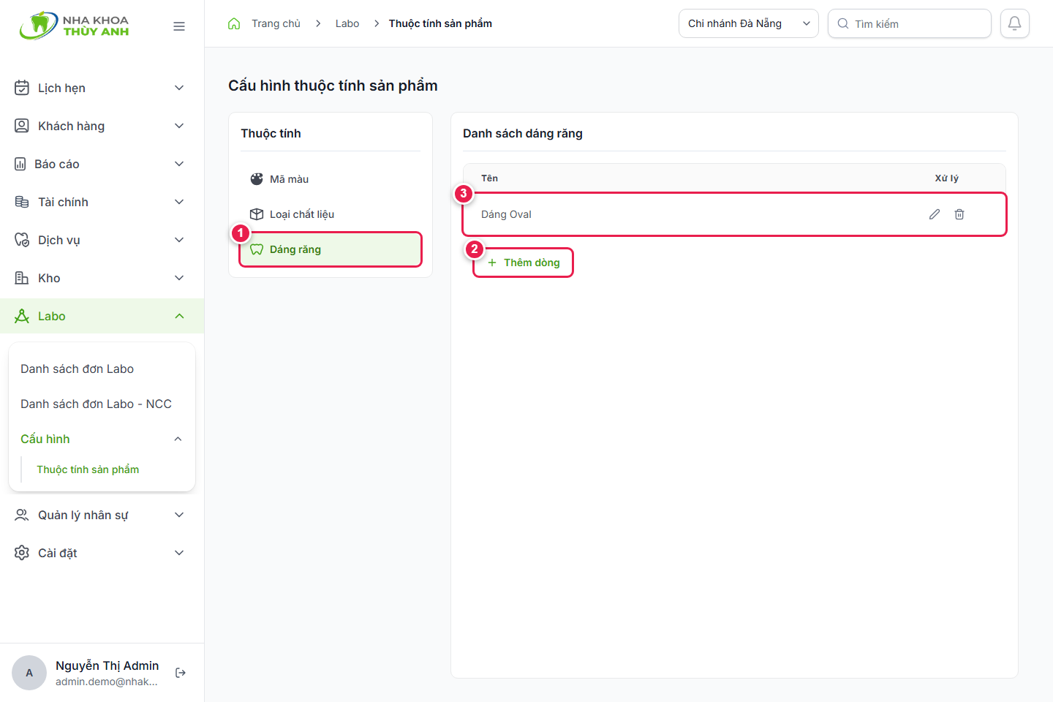Go to Labo breadcrumb link
Viewport: 1053px width, 702px height.
pos(347,23)
